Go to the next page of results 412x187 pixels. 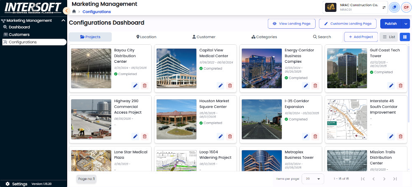click(x=384, y=179)
